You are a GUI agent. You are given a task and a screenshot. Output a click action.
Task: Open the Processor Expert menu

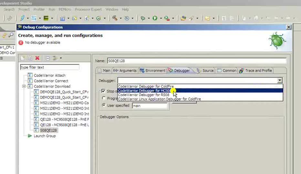[88, 10]
